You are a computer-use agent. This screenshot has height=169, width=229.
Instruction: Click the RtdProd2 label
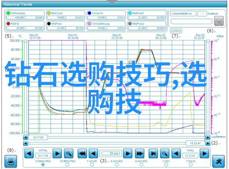click(138, 23)
